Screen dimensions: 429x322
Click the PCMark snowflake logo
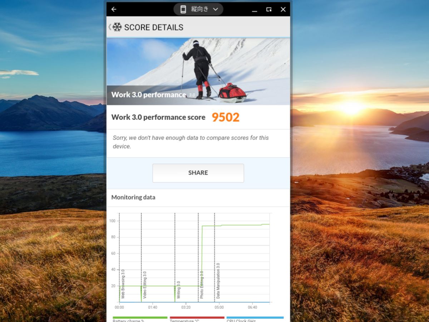point(117,27)
